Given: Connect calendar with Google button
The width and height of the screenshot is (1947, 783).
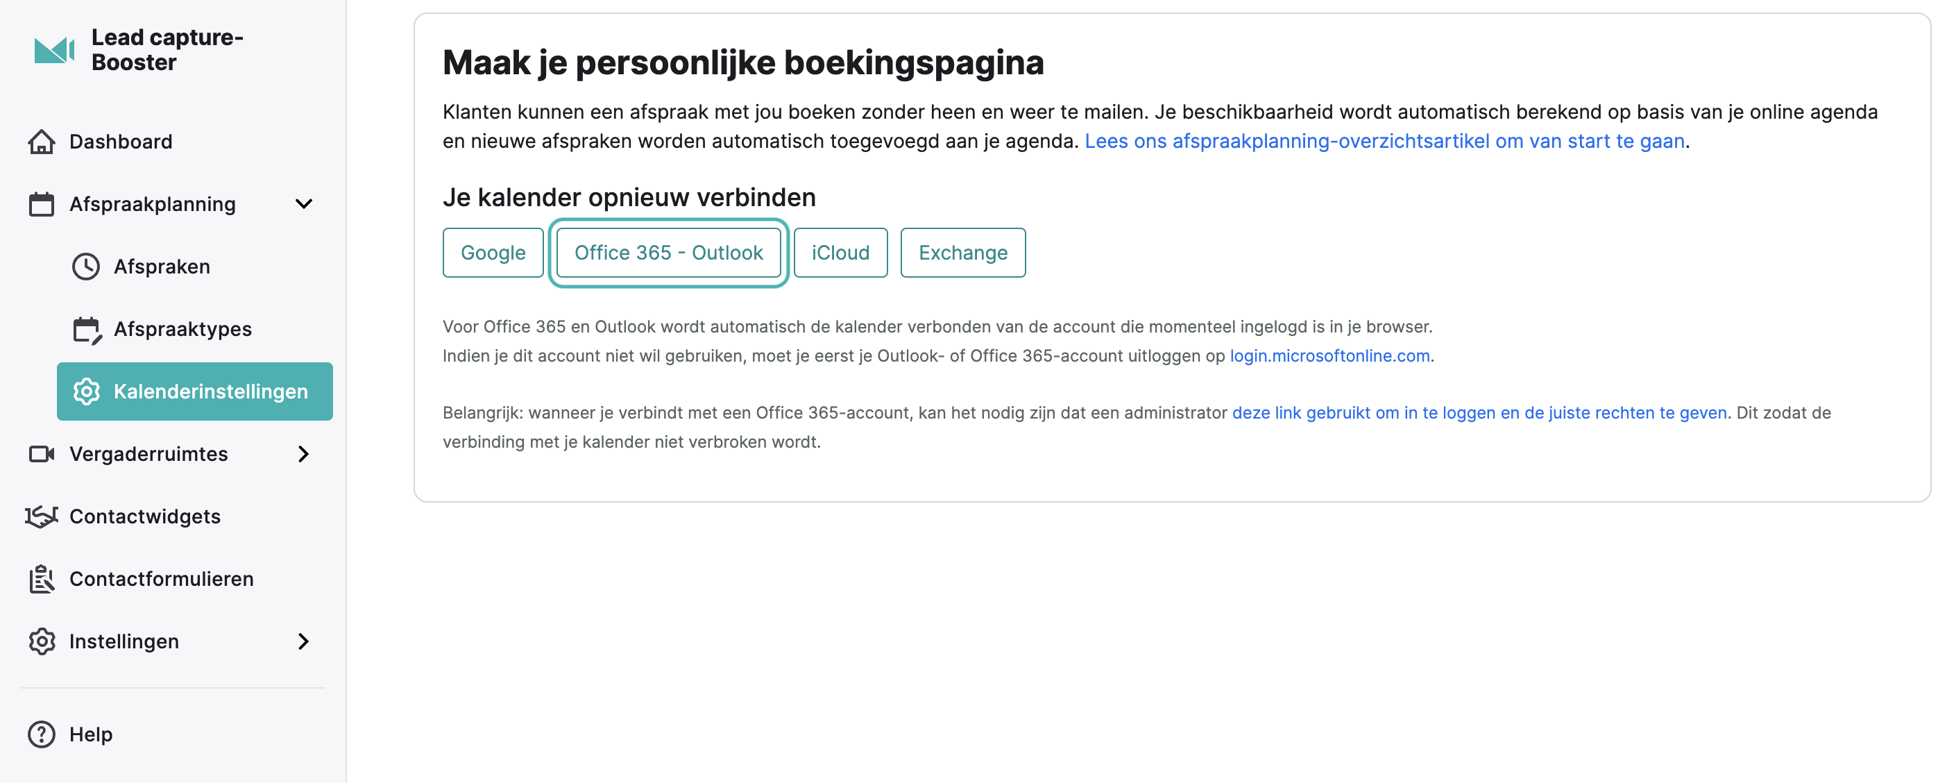Looking at the screenshot, I should [493, 253].
